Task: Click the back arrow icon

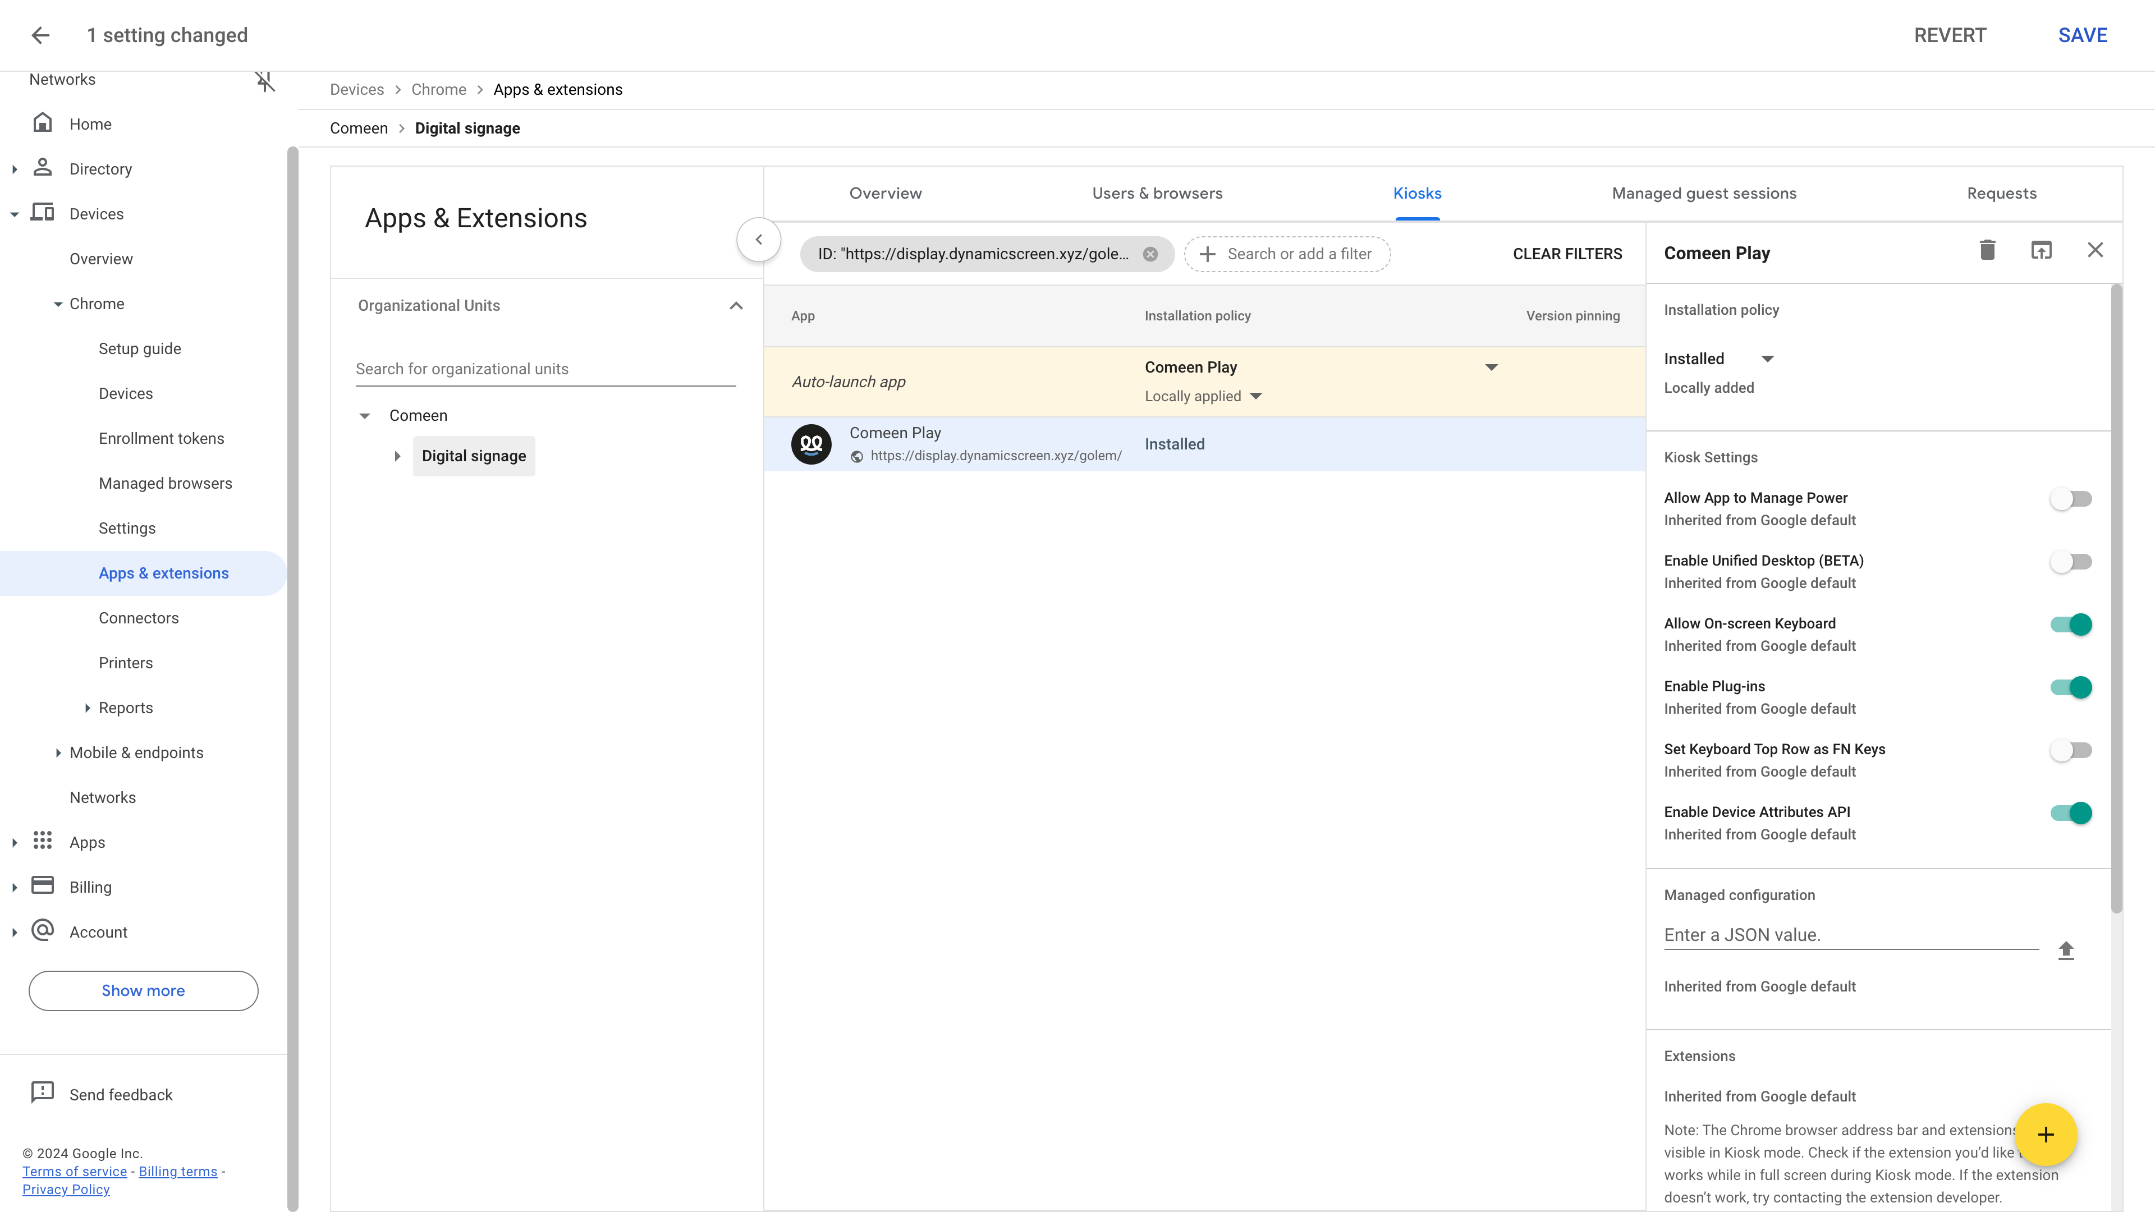Action: pyautogui.click(x=40, y=35)
